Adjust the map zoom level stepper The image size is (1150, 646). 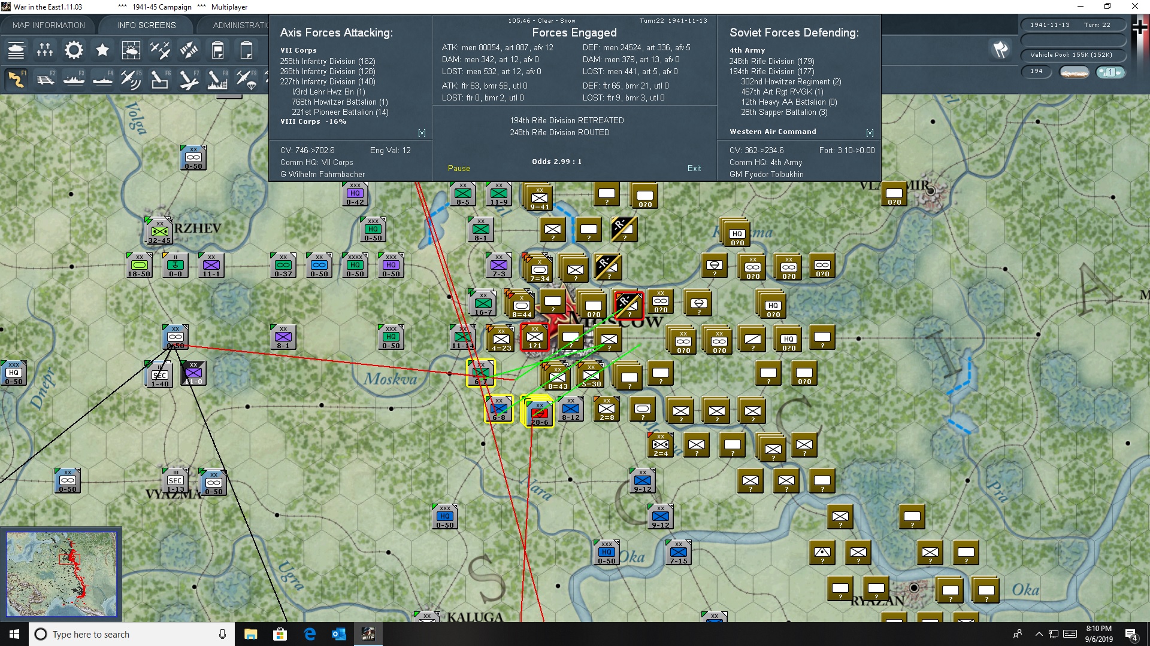point(1111,72)
